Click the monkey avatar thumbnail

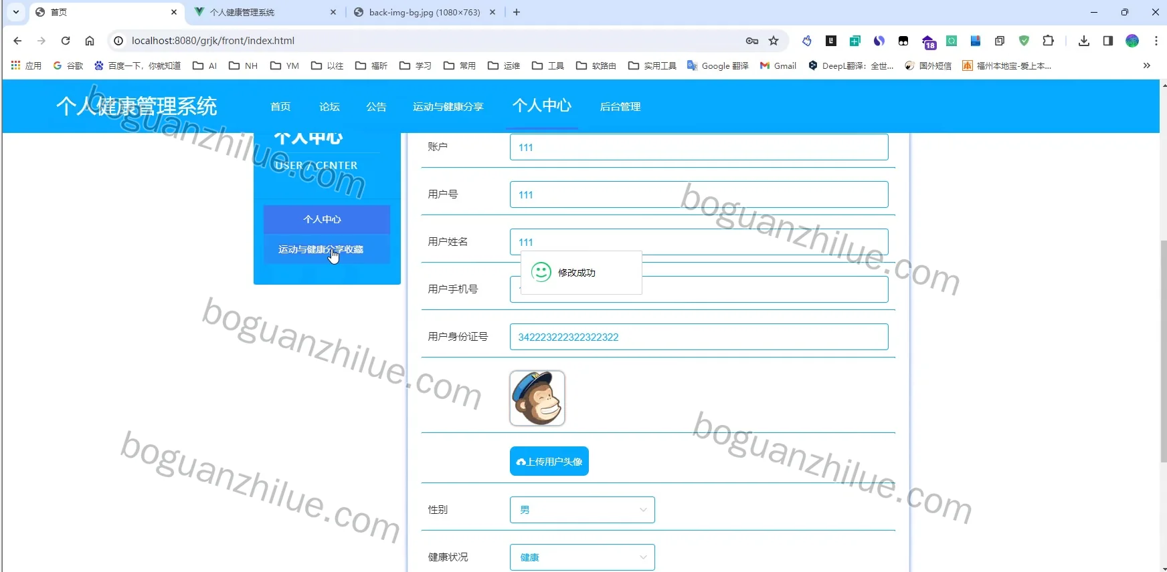(537, 398)
